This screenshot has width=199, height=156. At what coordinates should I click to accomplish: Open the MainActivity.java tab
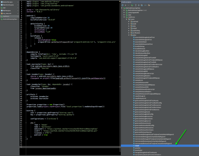[x=8, y=5]
